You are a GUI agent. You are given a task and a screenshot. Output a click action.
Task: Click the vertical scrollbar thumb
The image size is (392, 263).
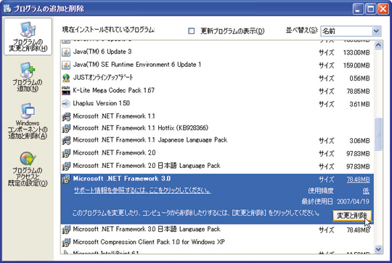point(378,134)
